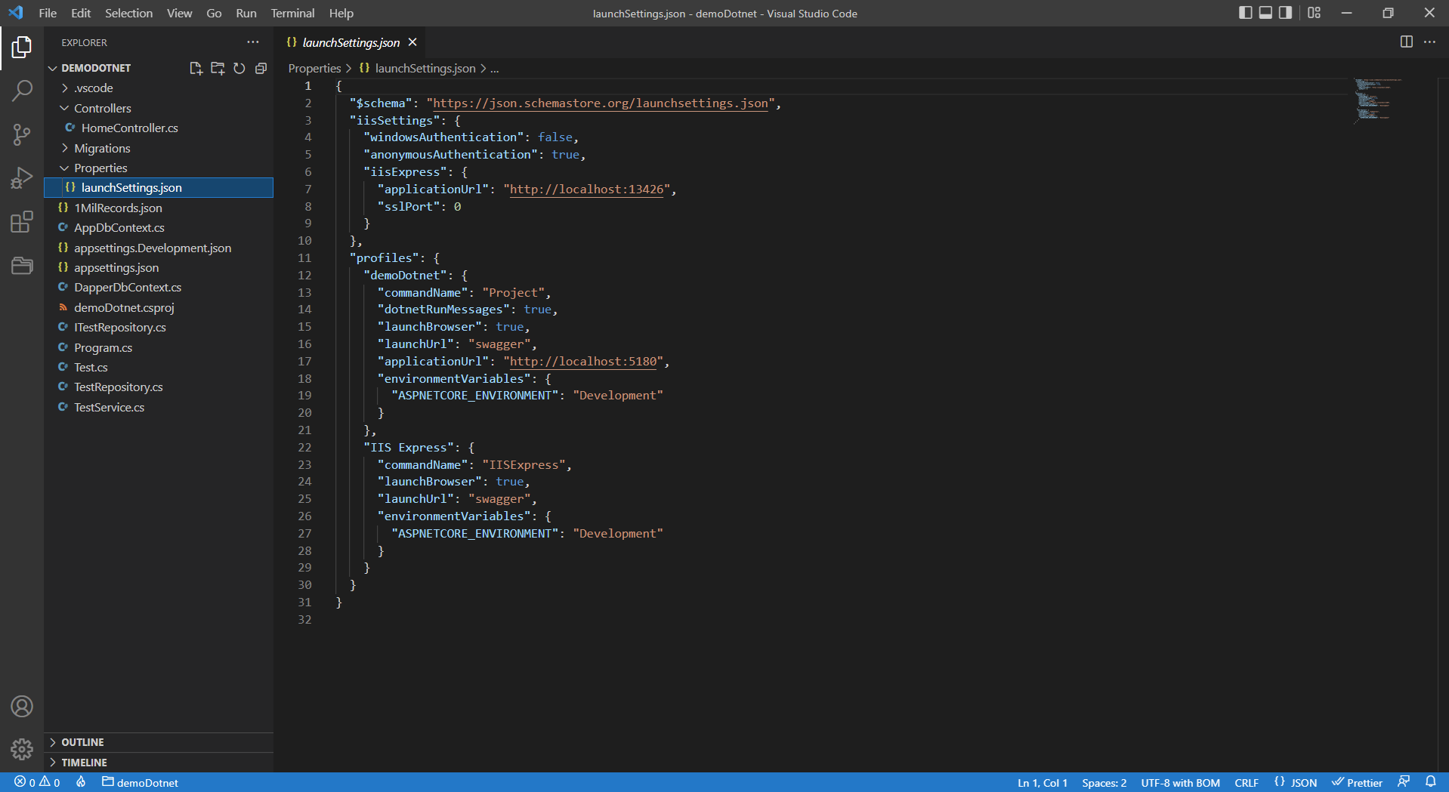Expand the OUTLINE section
The width and height of the screenshot is (1449, 792).
[82, 742]
